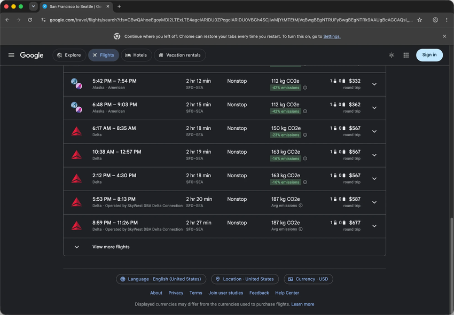Show emissions info for the $332 flight
Screen dimensions: 454x315
(305, 88)
